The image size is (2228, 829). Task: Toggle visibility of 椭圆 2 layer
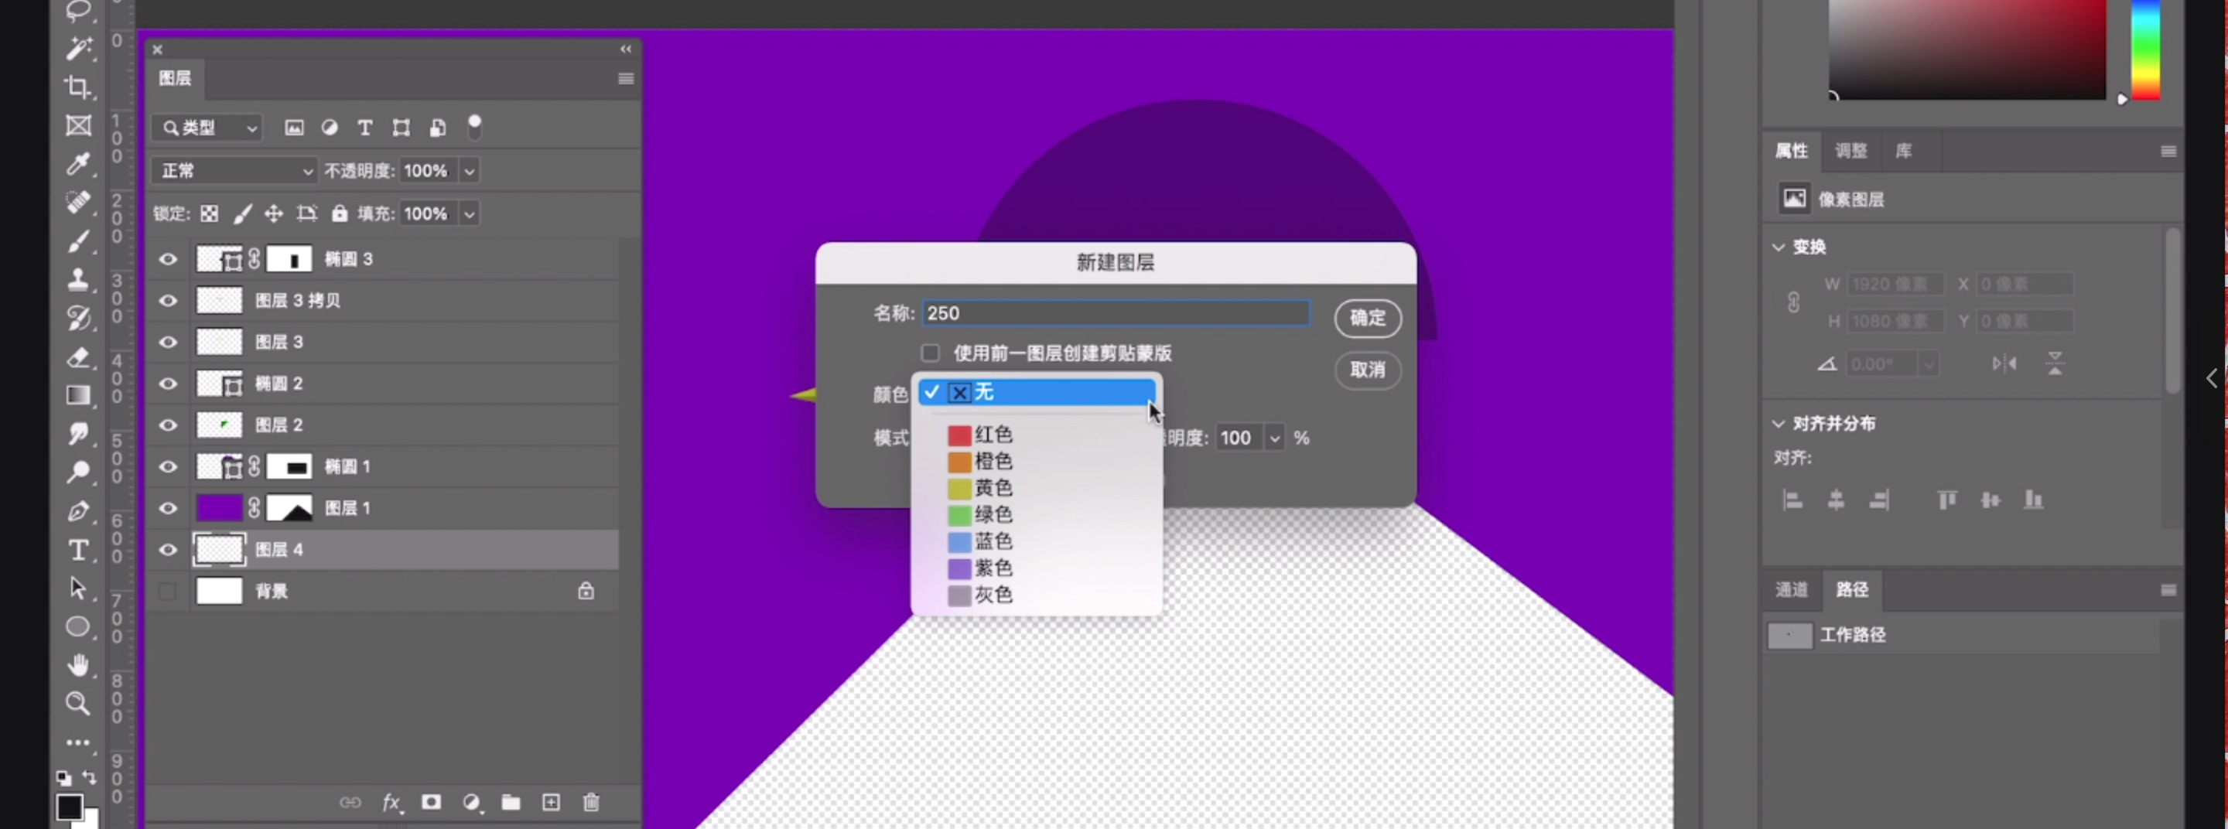click(x=168, y=384)
